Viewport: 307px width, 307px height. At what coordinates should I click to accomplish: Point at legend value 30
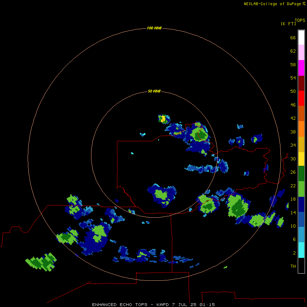coord(293,159)
